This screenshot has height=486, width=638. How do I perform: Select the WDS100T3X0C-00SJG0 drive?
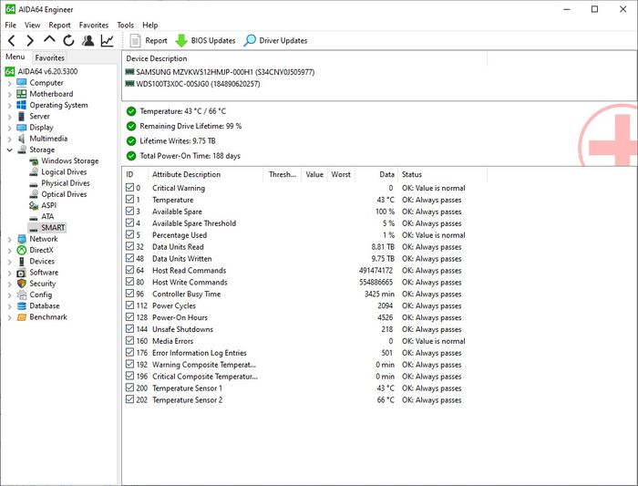tap(192, 84)
